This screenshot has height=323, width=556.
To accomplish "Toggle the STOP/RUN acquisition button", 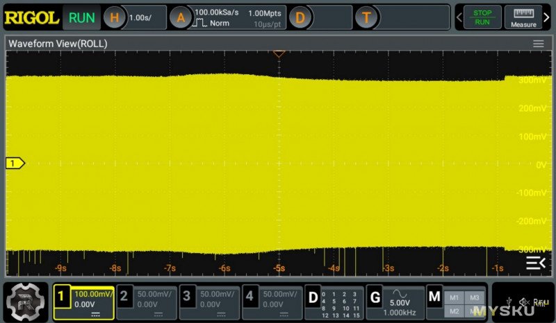I will 482,17.
